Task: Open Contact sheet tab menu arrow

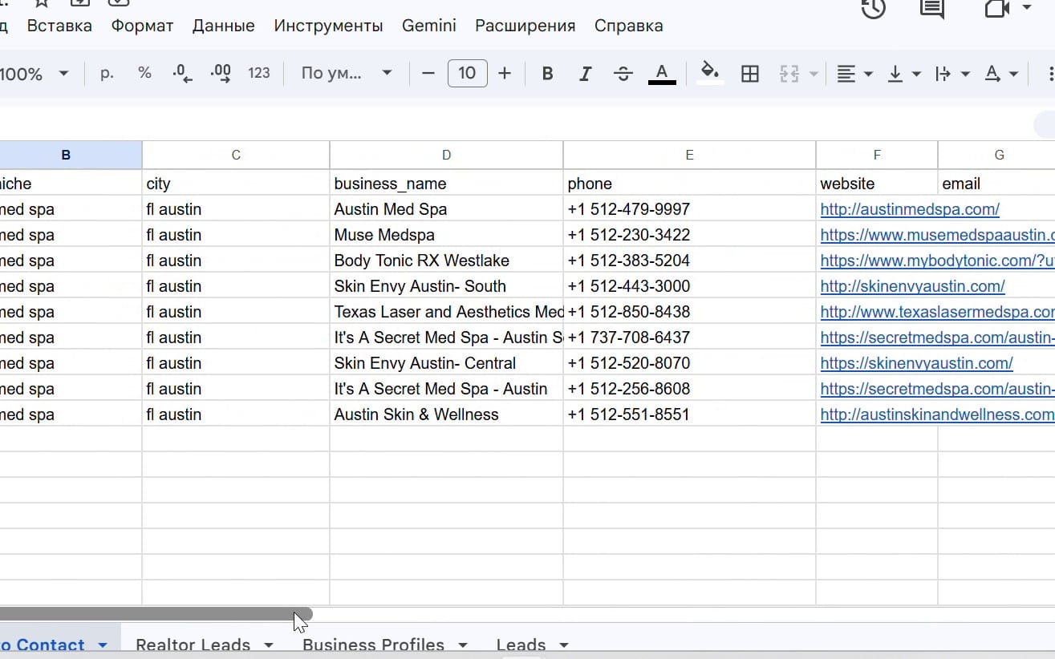Action: coord(103,645)
